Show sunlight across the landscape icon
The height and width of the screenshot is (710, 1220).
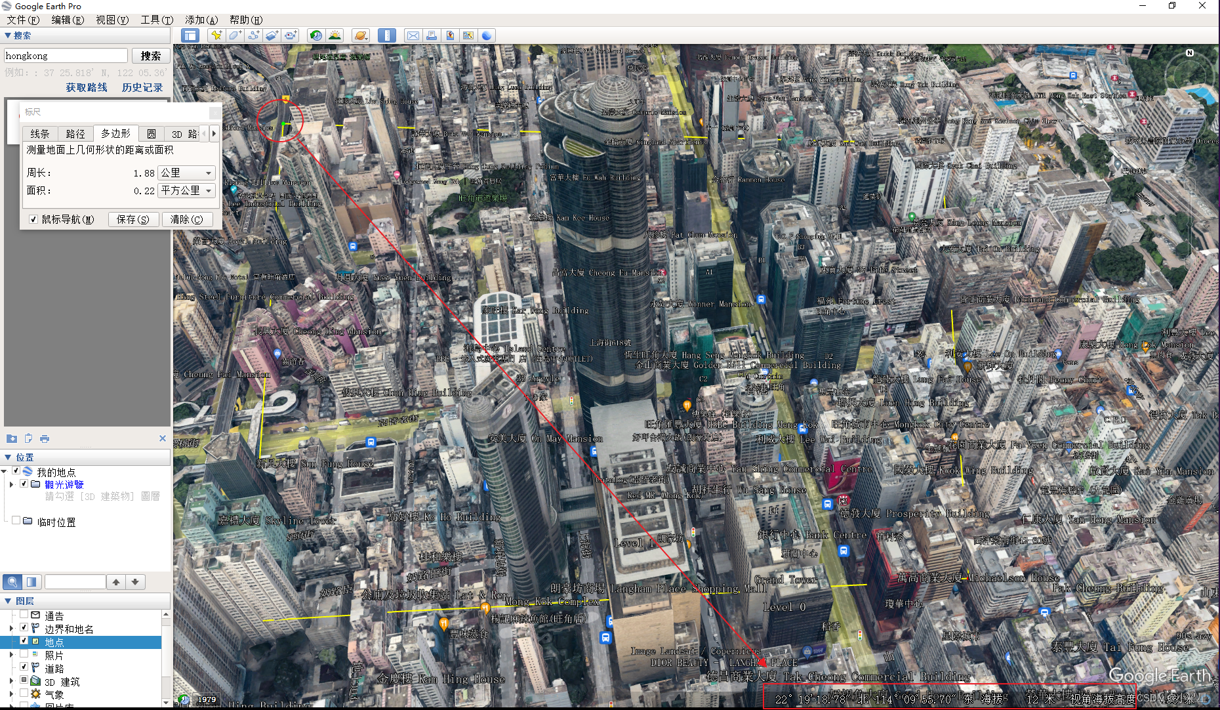click(335, 35)
